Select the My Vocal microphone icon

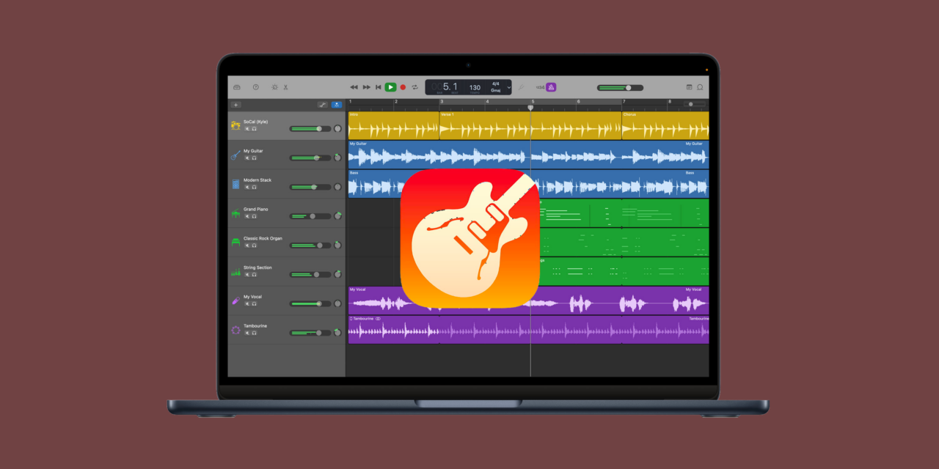pyautogui.click(x=234, y=302)
